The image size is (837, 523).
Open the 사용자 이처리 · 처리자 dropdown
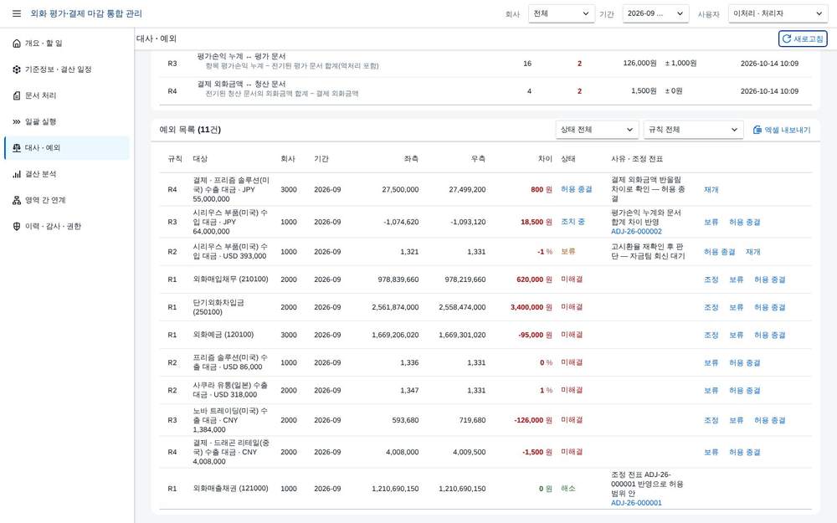[778, 13]
